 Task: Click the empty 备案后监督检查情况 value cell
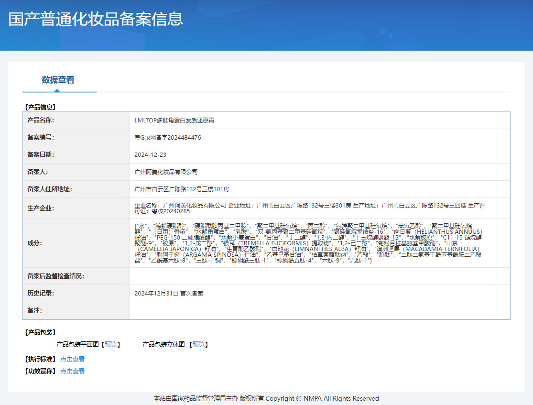click(x=319, y=276)
